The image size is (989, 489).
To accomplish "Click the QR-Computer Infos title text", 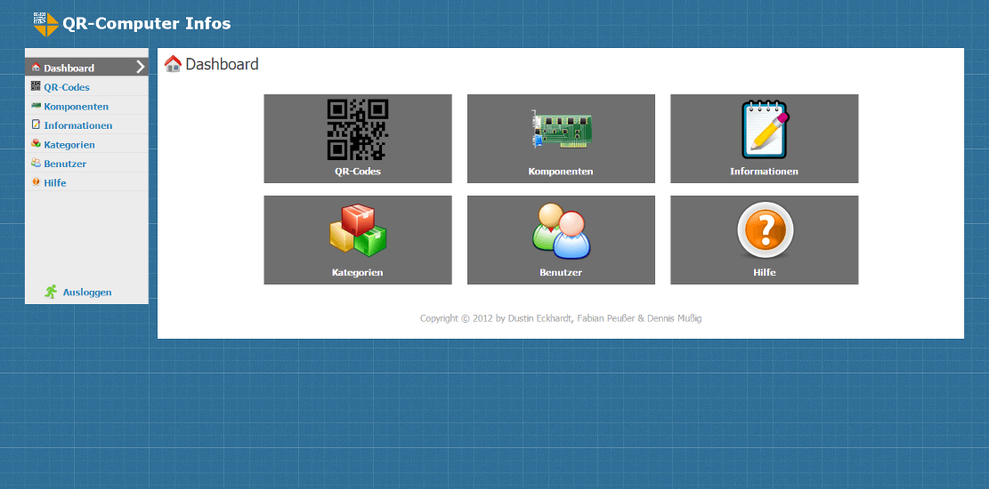I will [146, 24].
